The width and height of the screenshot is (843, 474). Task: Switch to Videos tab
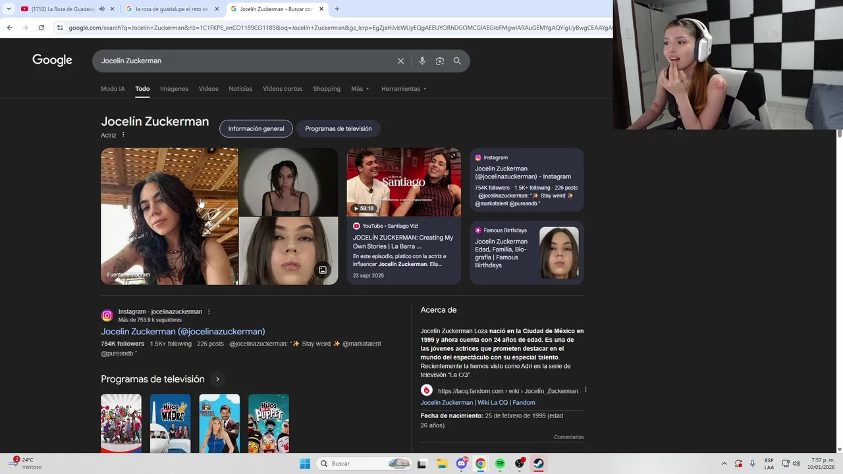208,89
